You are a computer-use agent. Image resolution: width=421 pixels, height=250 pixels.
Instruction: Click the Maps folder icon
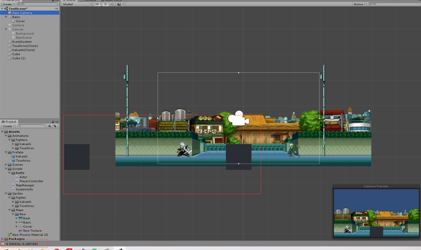point(13,210)
